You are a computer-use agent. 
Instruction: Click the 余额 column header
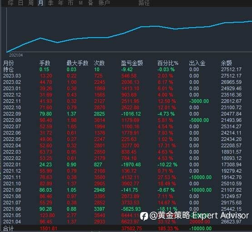226,63
